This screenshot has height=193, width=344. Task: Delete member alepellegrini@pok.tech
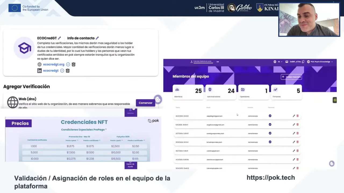298,116
